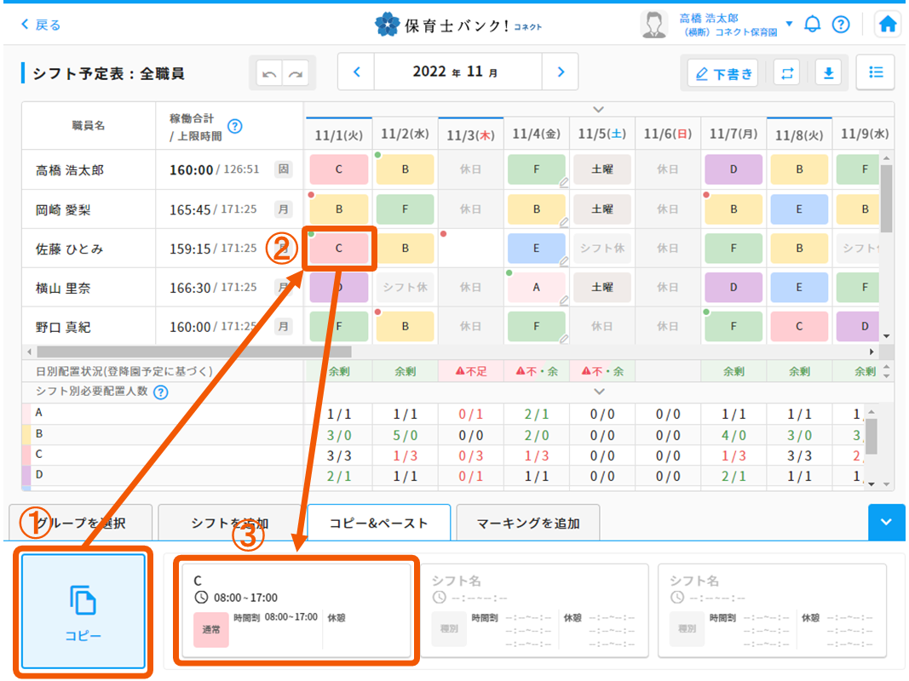The width and height of the screenshot is (909, 681).
Task: Switch to the シフトを追加 tab
Action: (229, 523)
